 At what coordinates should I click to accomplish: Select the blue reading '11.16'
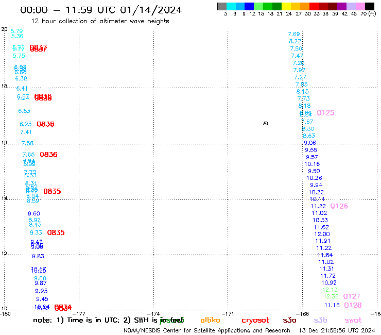click(x=332, y=305)
